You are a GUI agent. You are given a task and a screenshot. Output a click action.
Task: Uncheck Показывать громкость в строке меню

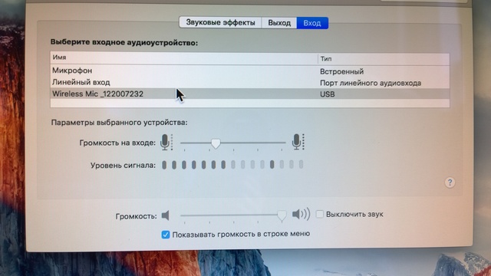coord(166,235)
